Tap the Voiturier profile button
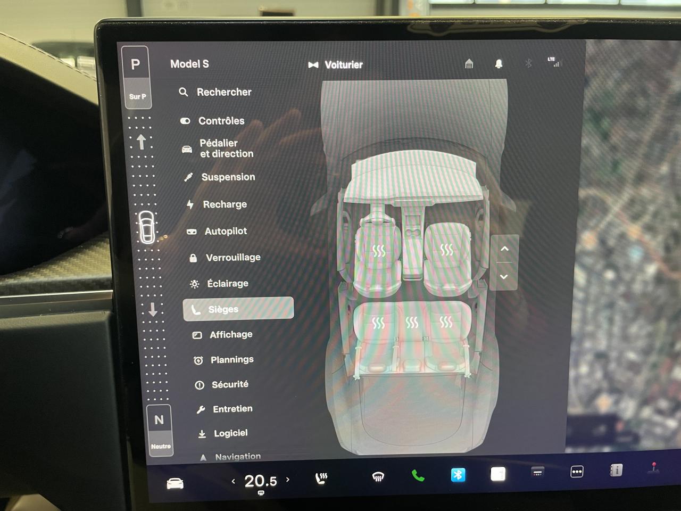 tap(336, 65)
